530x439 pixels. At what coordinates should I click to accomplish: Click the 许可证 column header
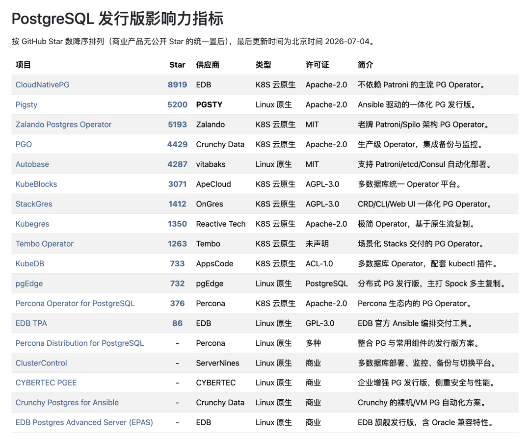pyautogui.click(x=317, y=65)
